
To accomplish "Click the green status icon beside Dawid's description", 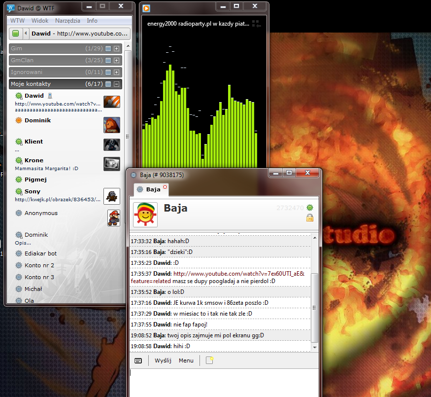I will click(16, 34).
